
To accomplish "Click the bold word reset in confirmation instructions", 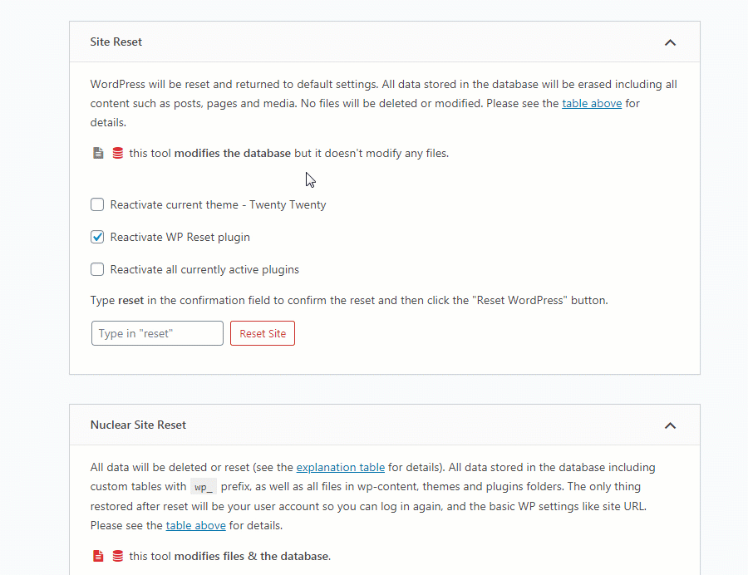I will [130, 300].
